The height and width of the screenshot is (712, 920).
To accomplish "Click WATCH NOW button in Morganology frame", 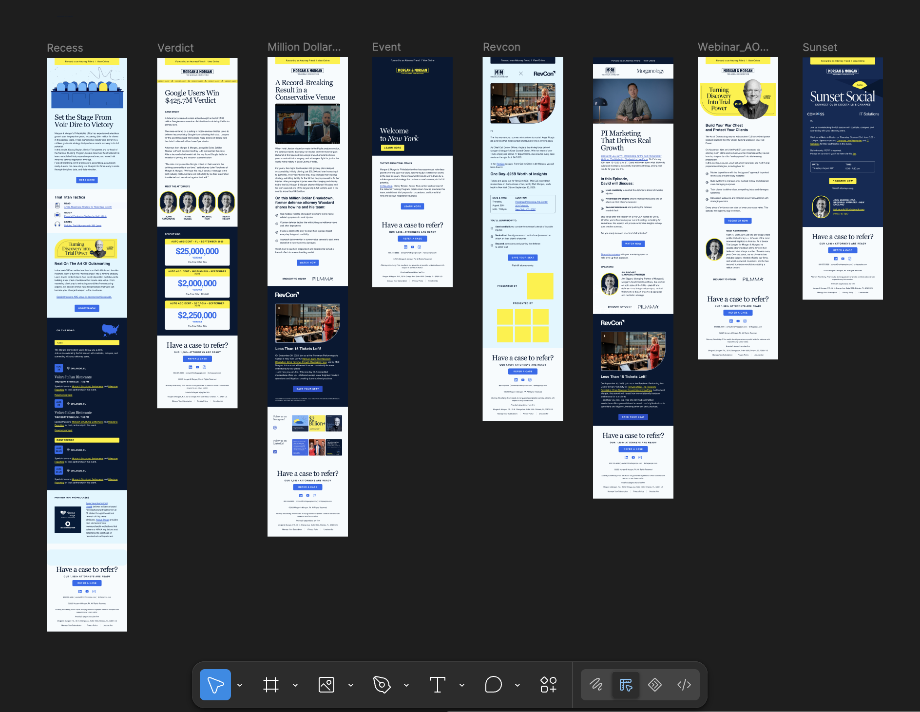I will tap(633, 244).
